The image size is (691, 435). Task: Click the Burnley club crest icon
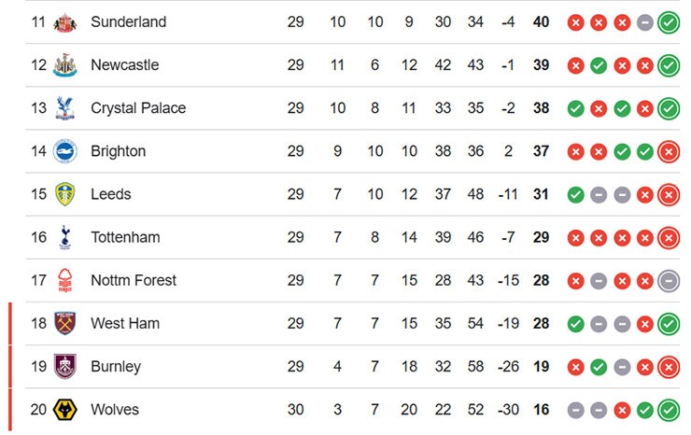tap(64, 366)
